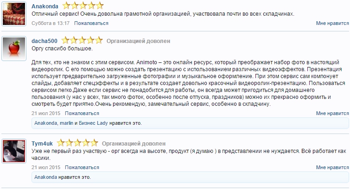Like Anakonda's review with Мне нравится

[332, 23]
